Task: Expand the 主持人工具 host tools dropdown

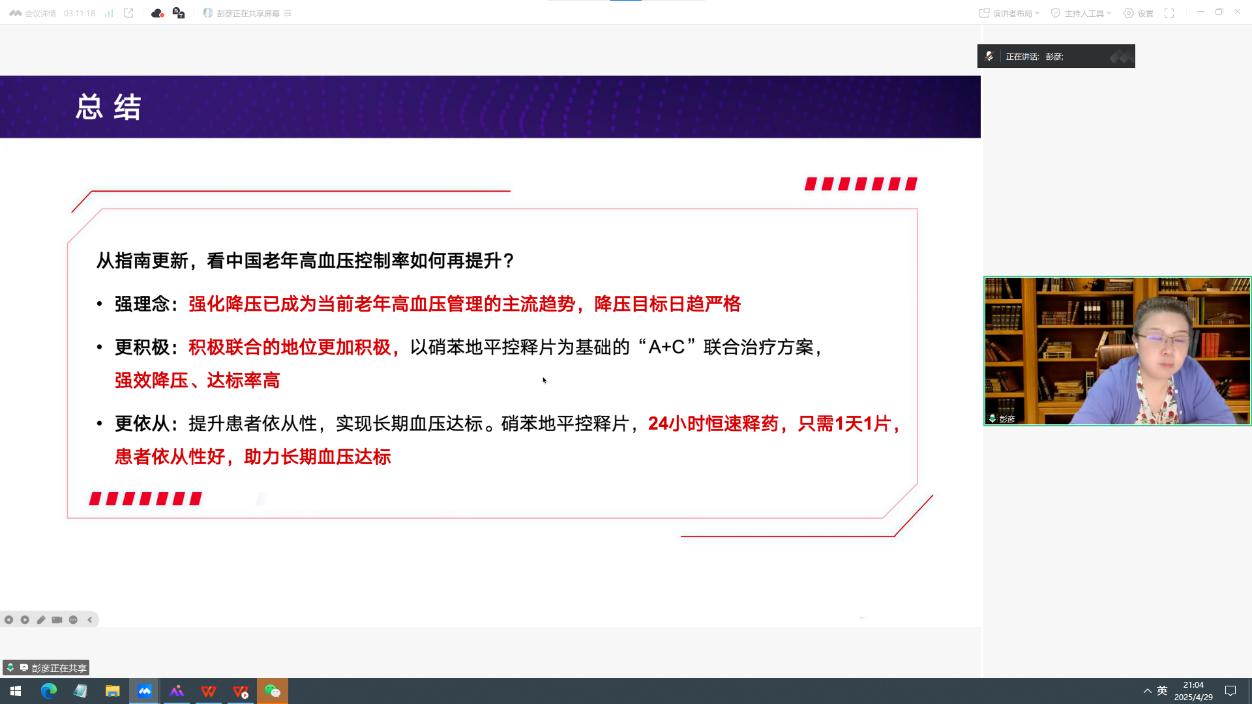Action: [1081, 13]
